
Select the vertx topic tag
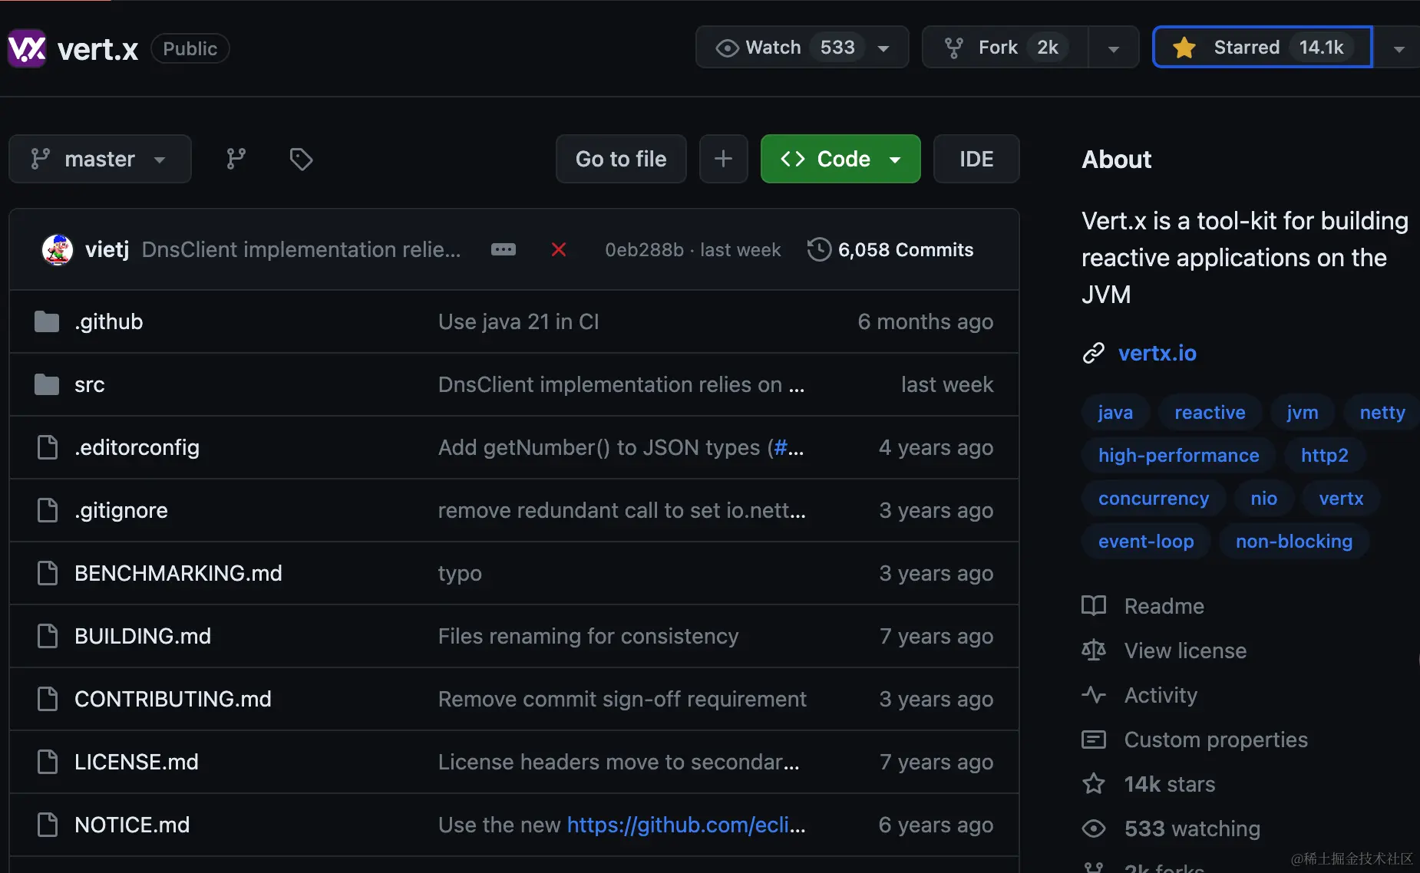[1341, 499]
